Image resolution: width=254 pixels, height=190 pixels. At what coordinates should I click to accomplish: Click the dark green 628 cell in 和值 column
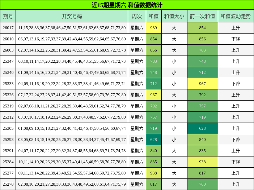pos(153,140)
